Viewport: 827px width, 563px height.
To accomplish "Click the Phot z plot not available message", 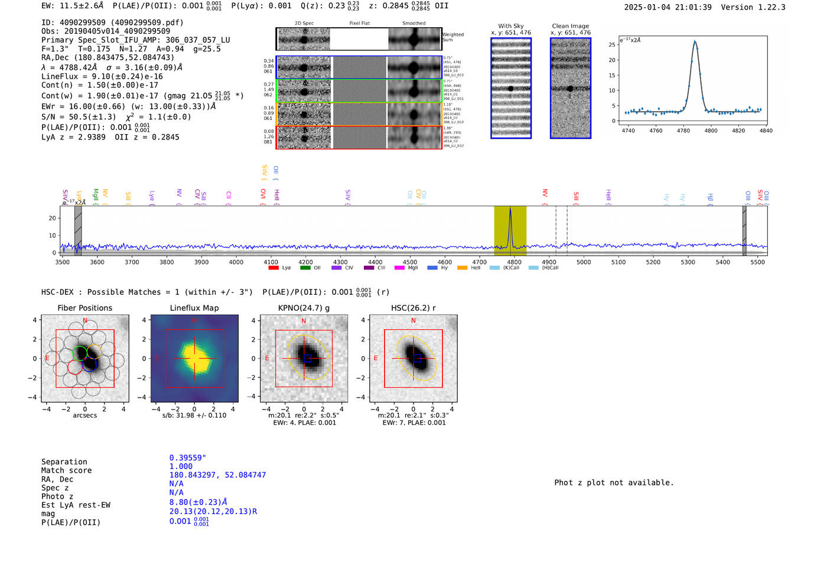I will 614,483.
